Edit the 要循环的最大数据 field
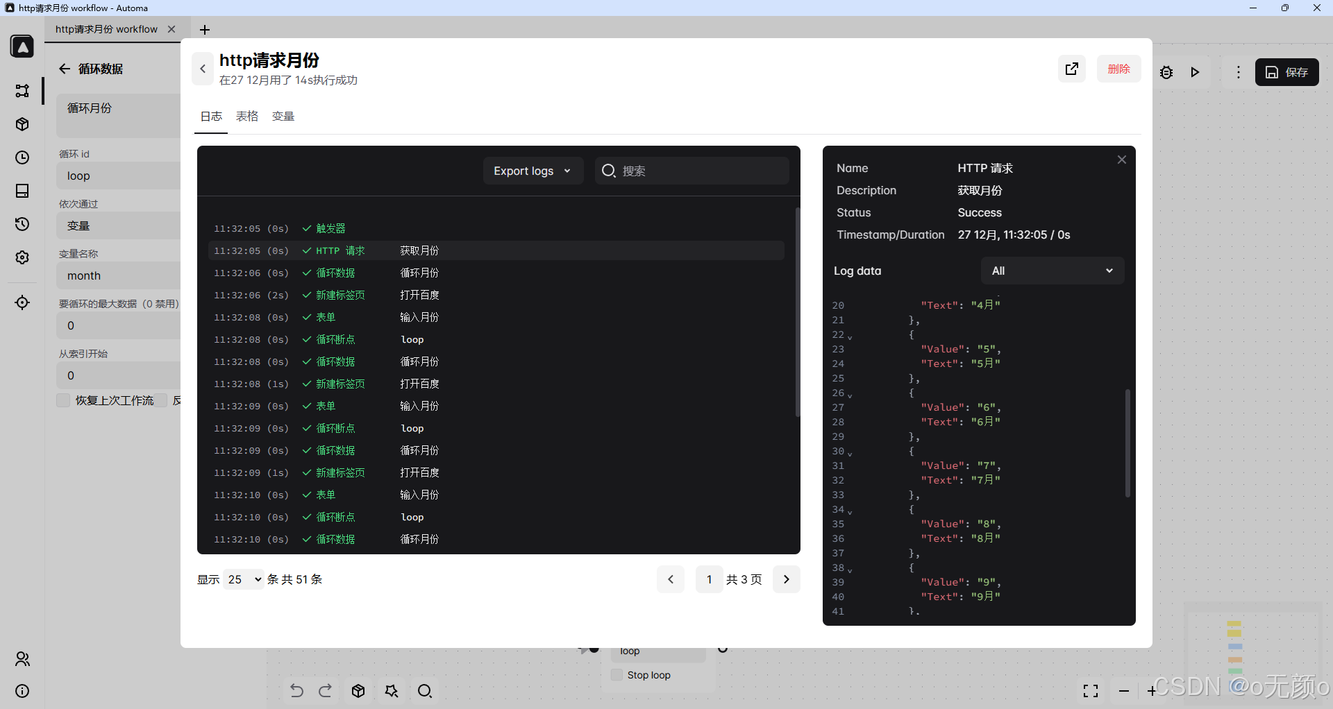This screenshot has width=1333, height=709. point(118,325)
